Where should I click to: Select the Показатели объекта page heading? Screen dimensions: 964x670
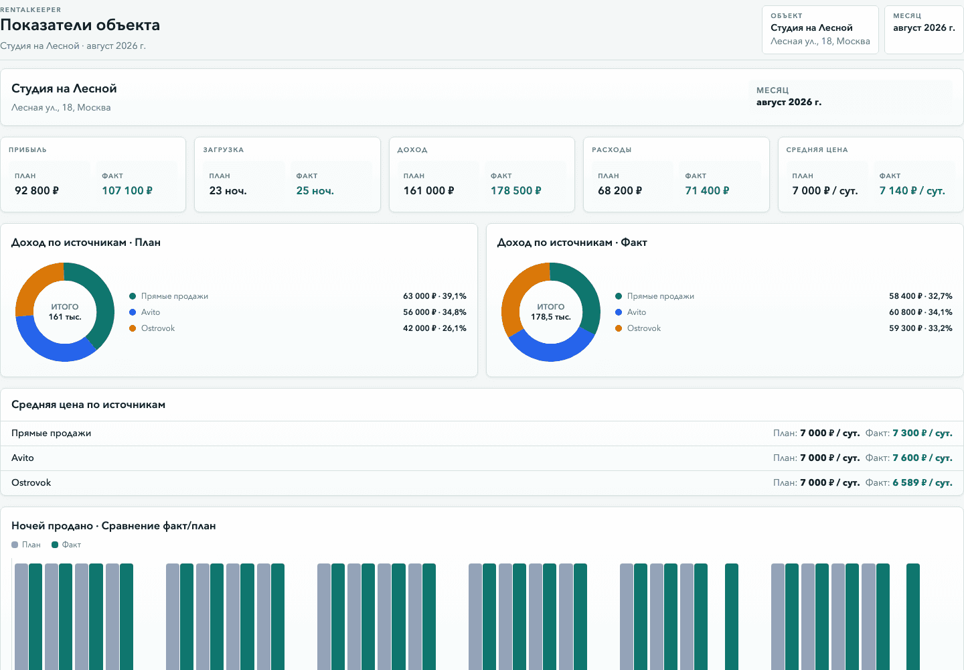coord(80,25)
